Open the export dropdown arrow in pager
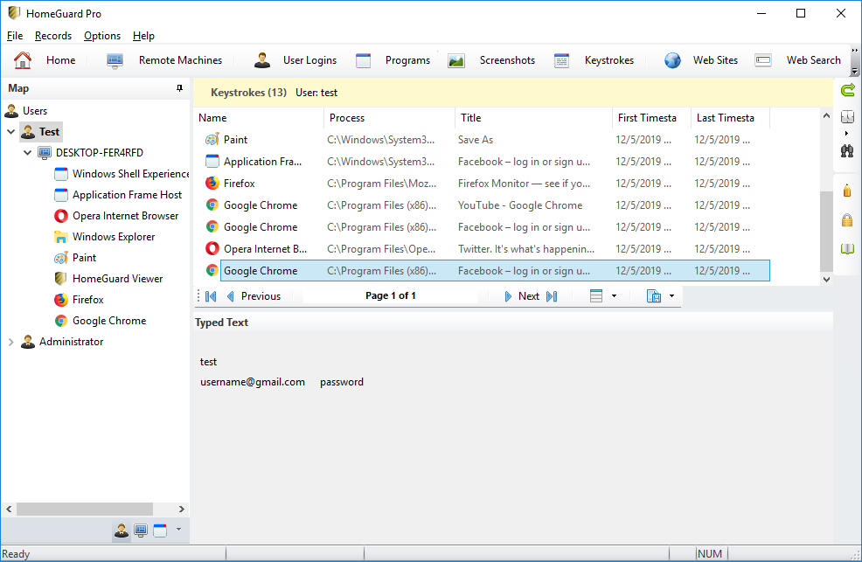The height and width of the screenshot is (562, 862). click(671, 296)
